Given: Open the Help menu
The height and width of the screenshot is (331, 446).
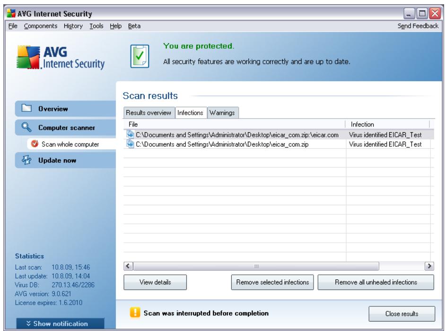Looking at the screenshot, I should coord(115,26).
